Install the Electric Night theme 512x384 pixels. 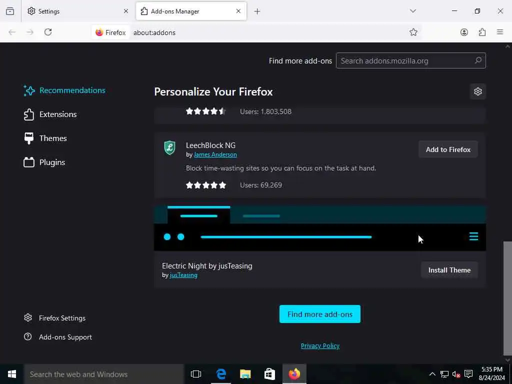coord(449,270)
